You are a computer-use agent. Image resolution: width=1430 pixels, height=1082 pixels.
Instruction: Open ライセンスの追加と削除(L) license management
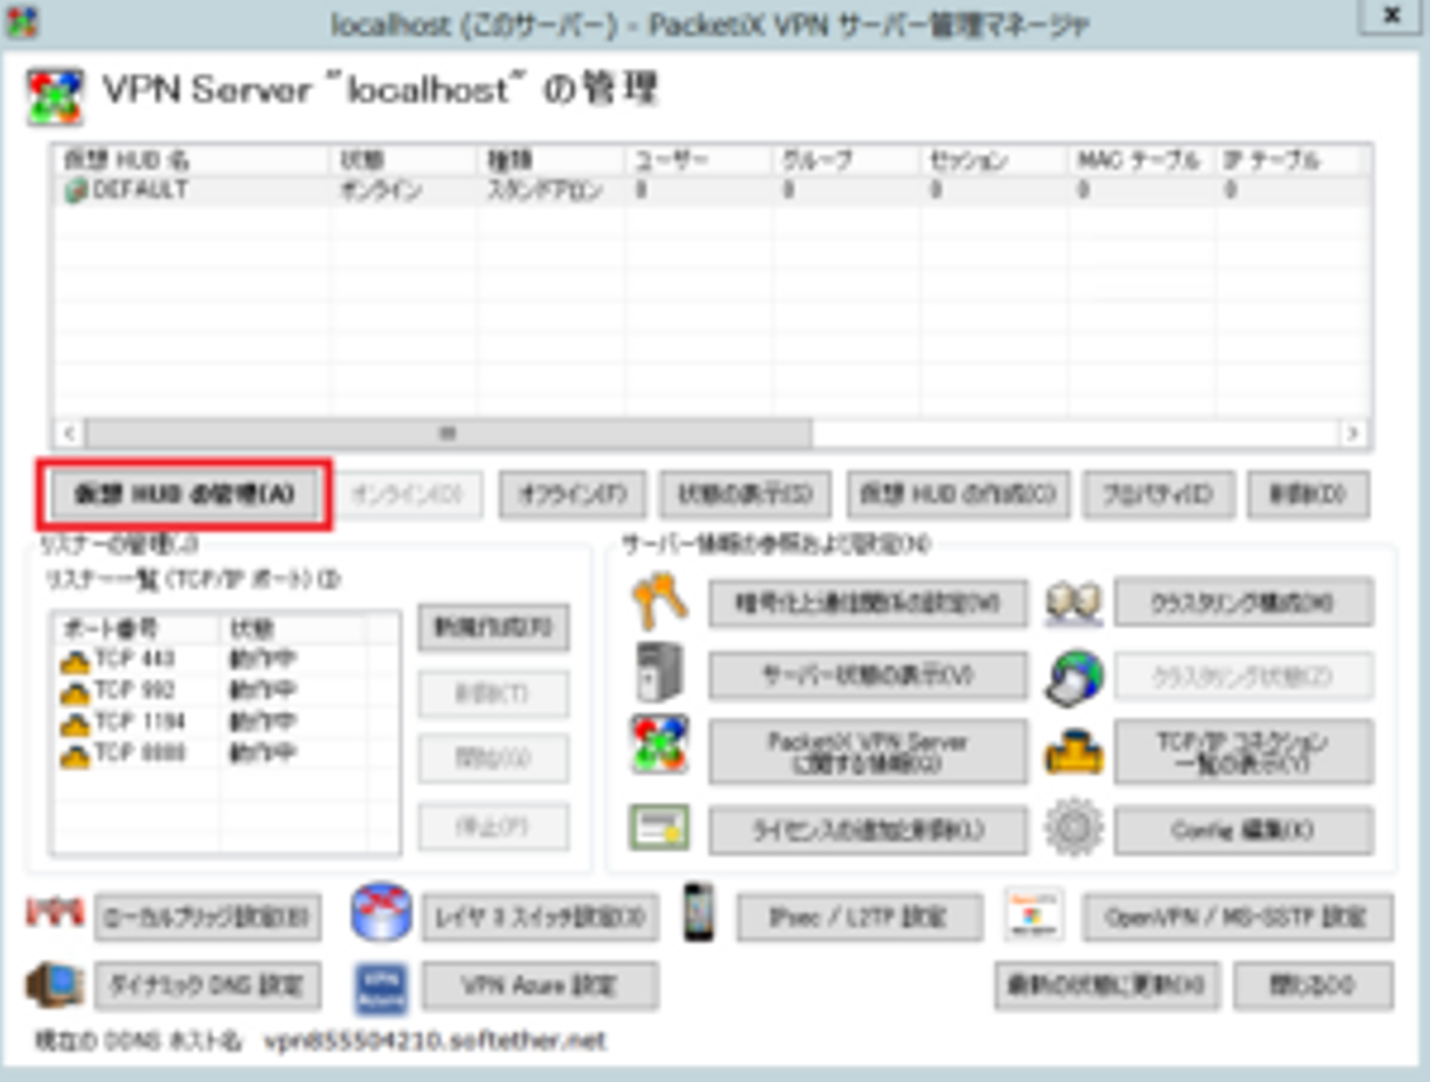click(x=868, y=829)
